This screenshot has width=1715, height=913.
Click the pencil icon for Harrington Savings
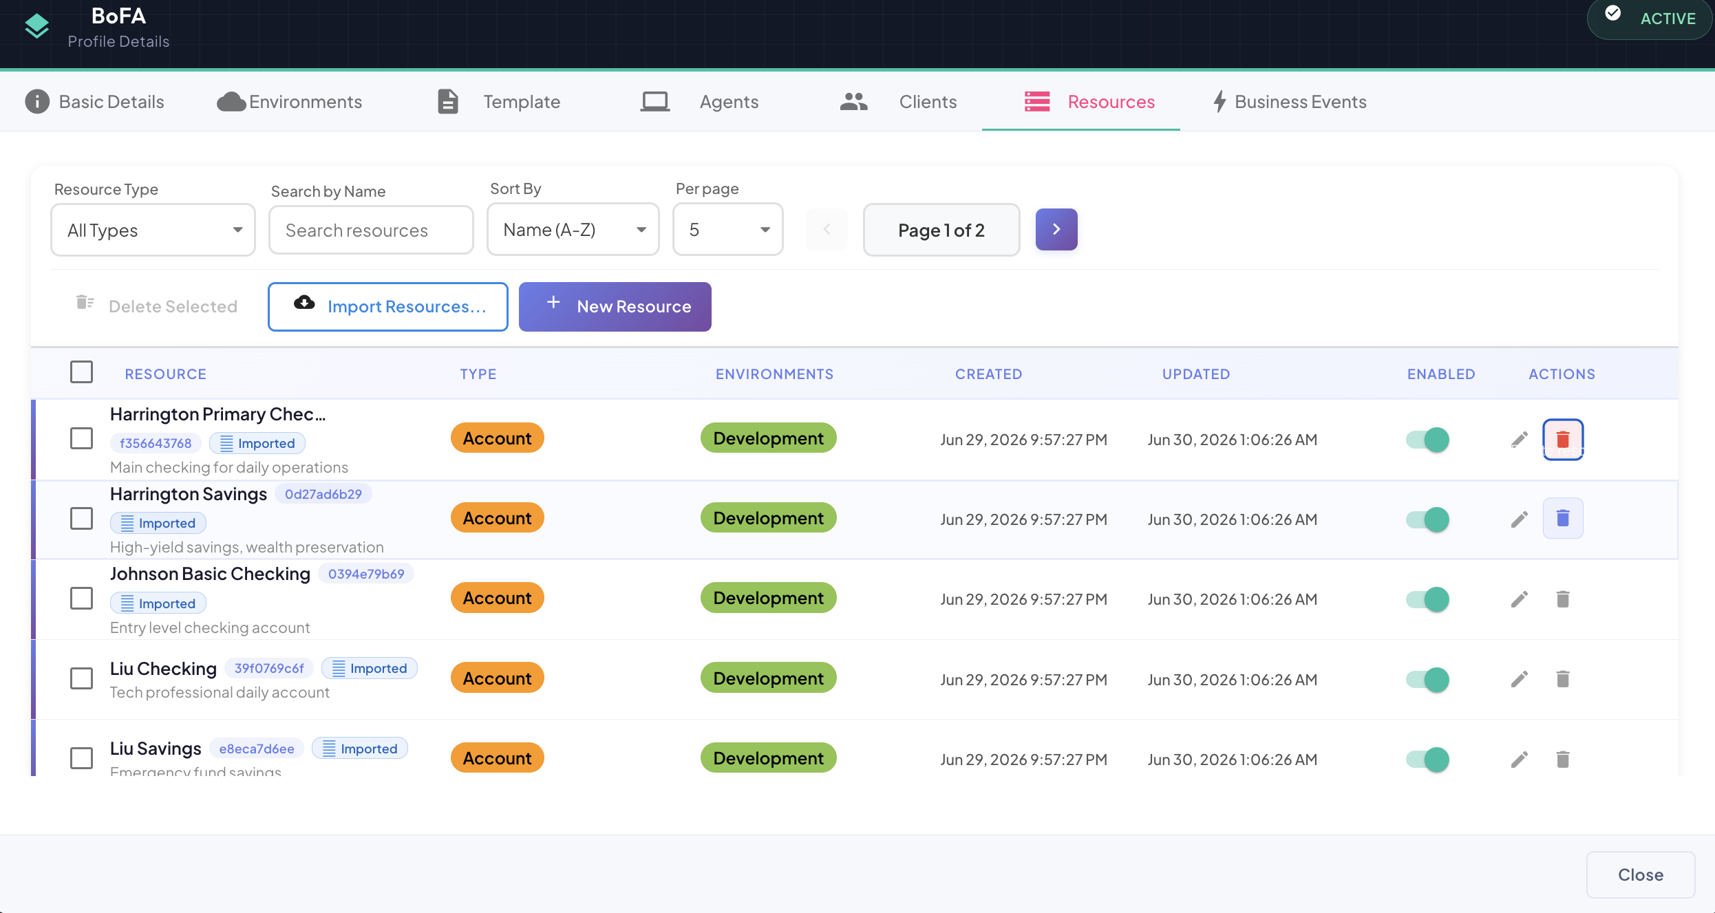[1520, 519]
